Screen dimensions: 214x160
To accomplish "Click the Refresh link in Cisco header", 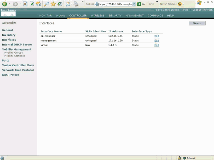I will (x=208, y=10).
